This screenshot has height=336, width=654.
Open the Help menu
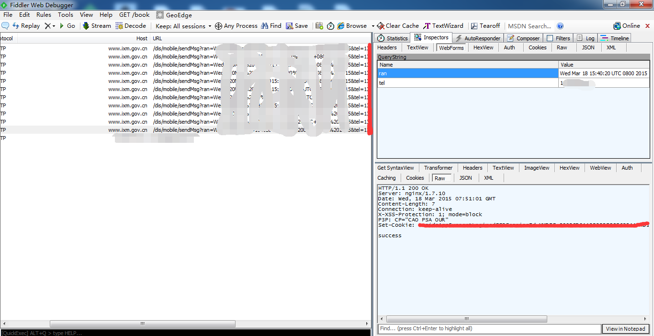(x=106, y=15)
